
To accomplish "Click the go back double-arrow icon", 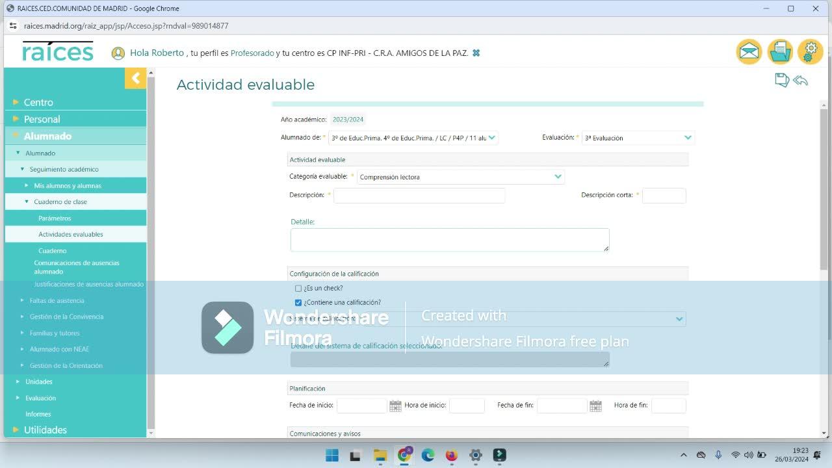I will (x=801, y=81).
